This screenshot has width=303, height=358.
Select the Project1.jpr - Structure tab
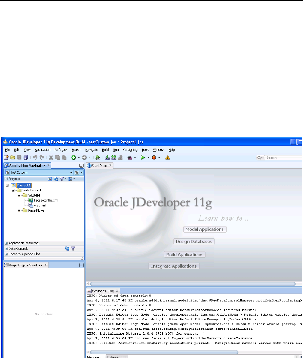click(x=26, y=265)
